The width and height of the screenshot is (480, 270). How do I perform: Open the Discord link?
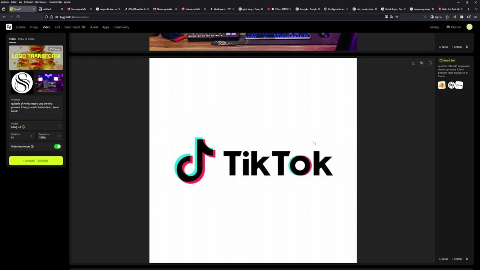pos(454,27)
